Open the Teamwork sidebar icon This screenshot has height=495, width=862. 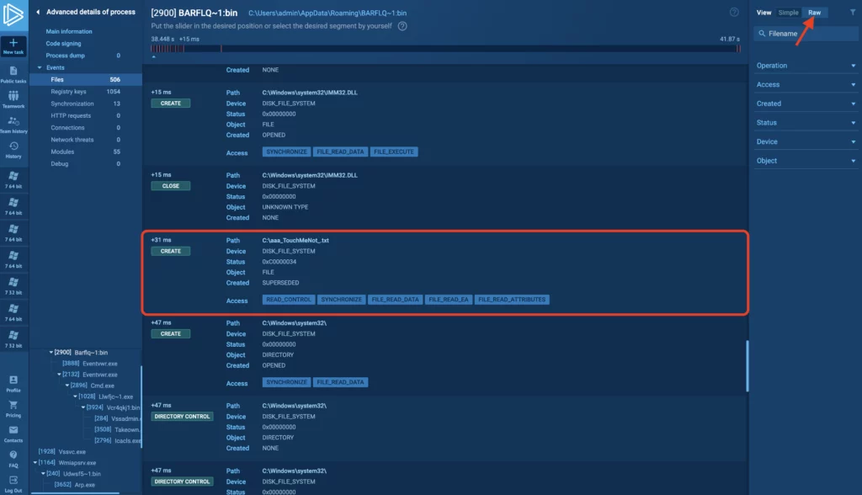click(x=13, y=98)
